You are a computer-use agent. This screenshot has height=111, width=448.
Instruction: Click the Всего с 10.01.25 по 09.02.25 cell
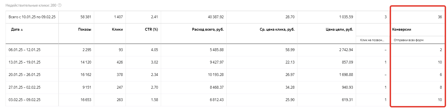coord(32,17)
